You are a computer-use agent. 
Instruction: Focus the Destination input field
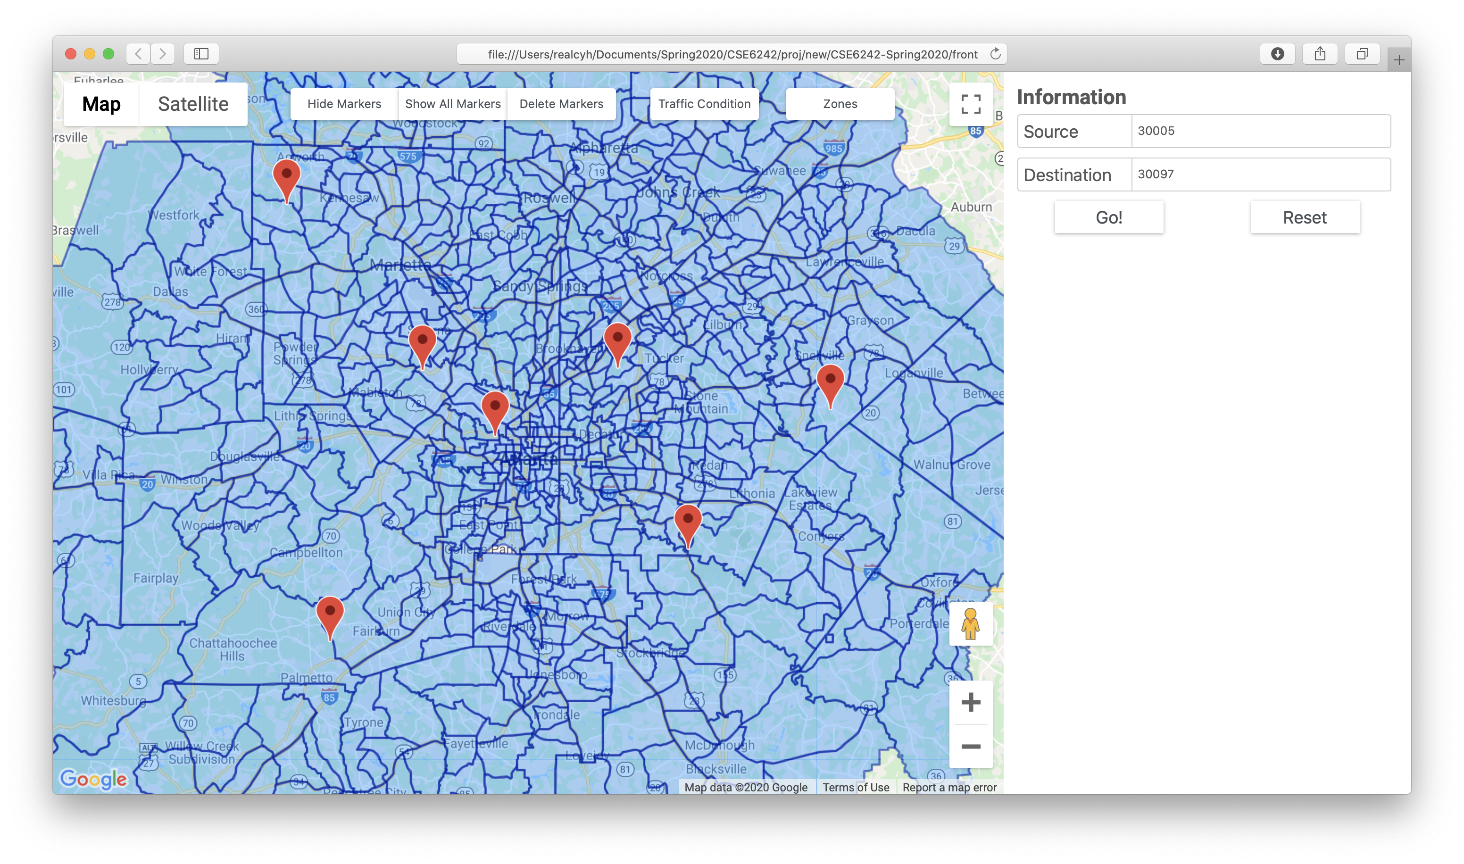[1261, 174]
